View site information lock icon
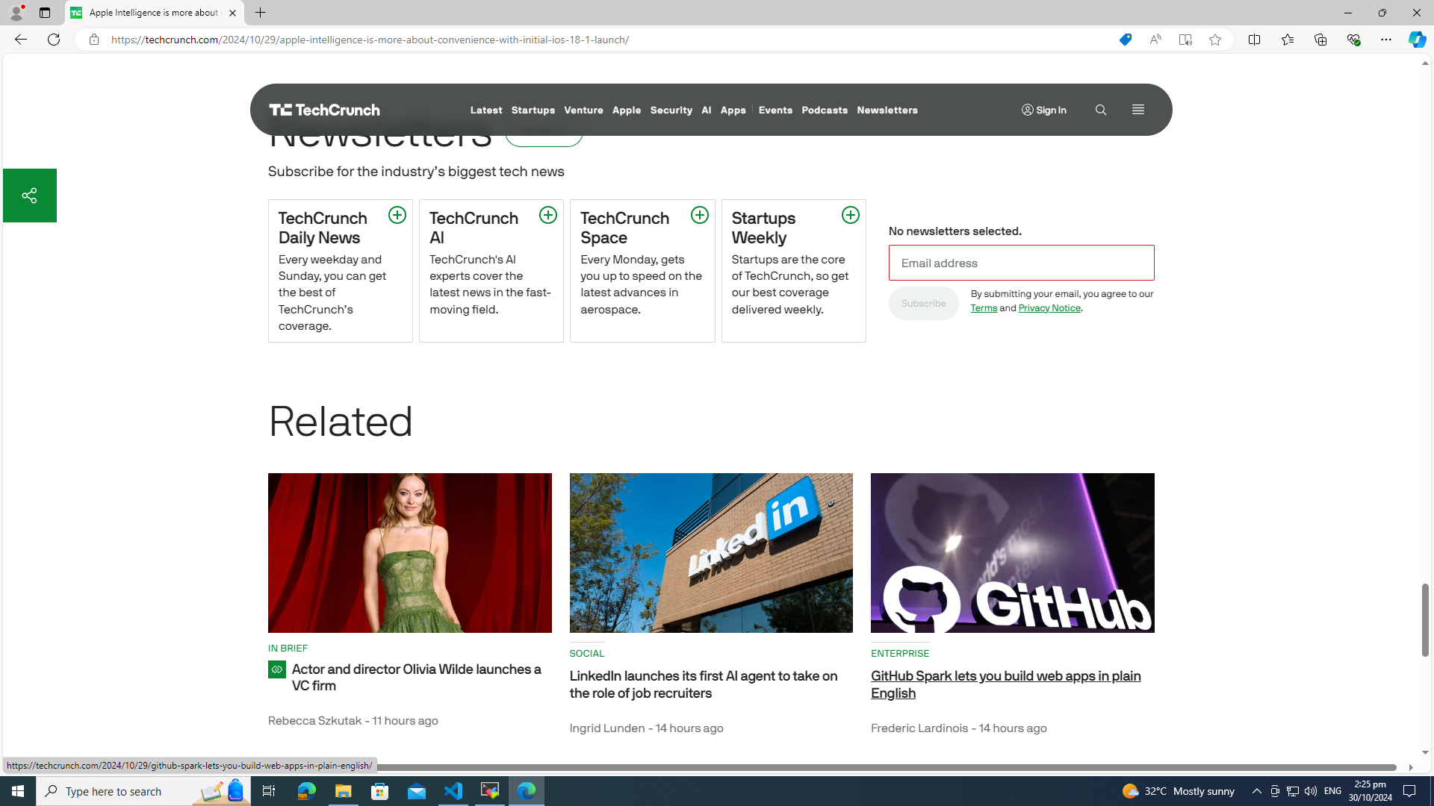This screenshot has width=1434, height=806. pos(93,40)
